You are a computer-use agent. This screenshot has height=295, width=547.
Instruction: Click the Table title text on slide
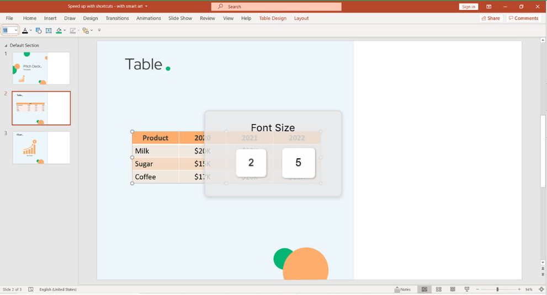[144, 64]
